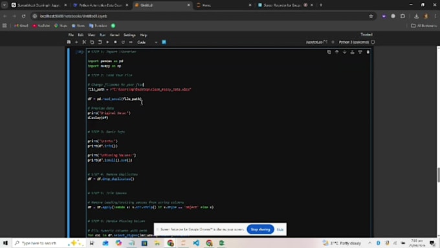Open the tab search dropdown arrow
Screen dimensions: 440x248
5,5
